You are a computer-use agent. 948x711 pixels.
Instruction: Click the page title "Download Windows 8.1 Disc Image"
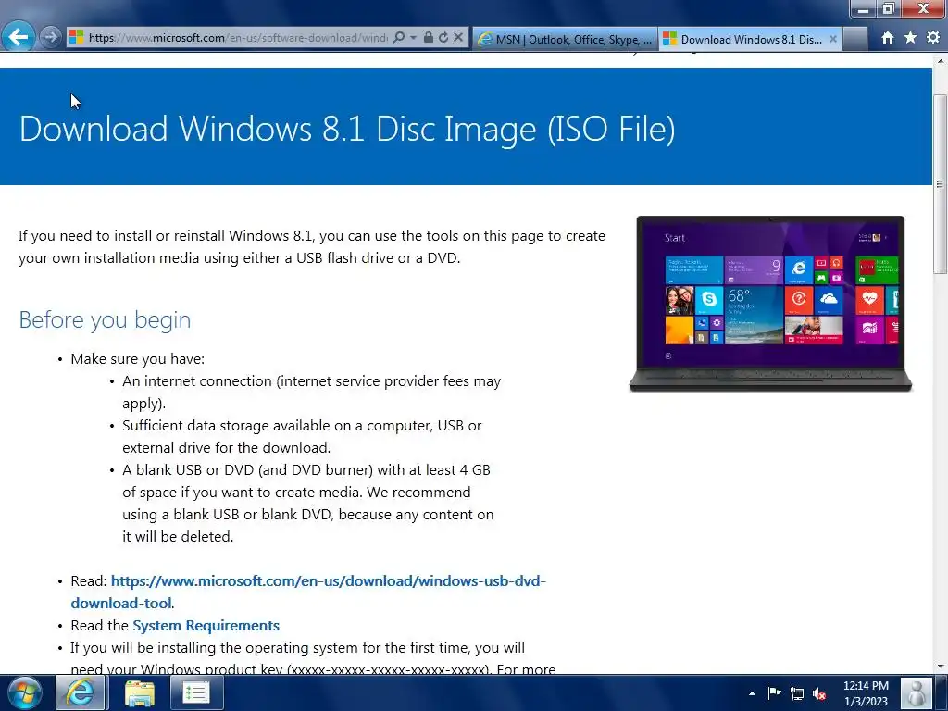click(347, 128)
